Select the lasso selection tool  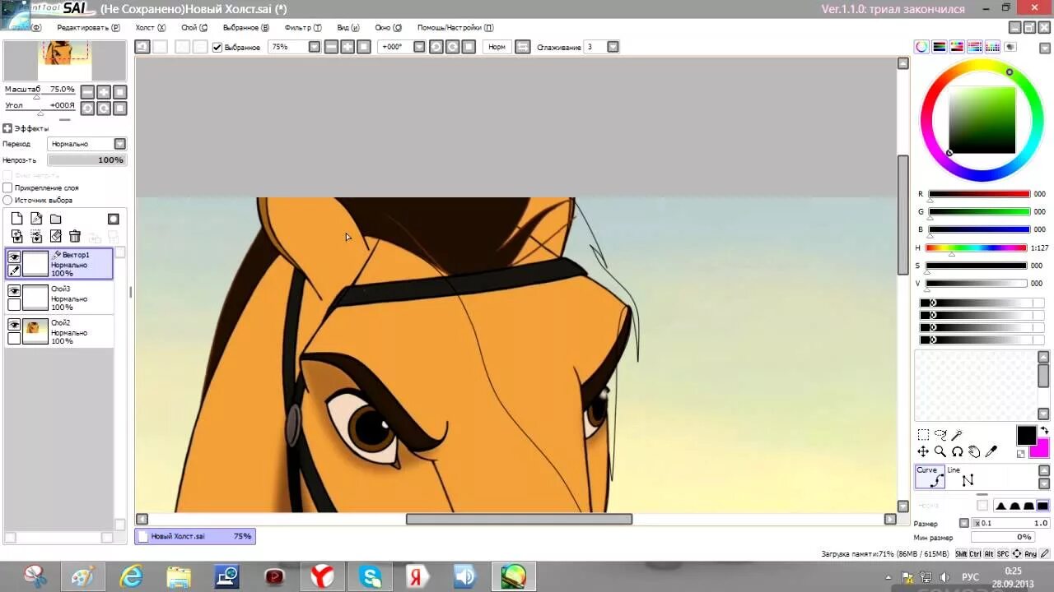coord(940,435)
